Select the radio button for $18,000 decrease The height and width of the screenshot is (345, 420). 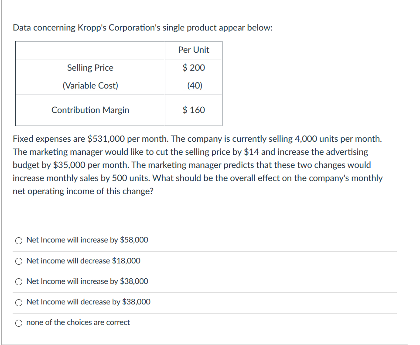(x=19, y=261)
